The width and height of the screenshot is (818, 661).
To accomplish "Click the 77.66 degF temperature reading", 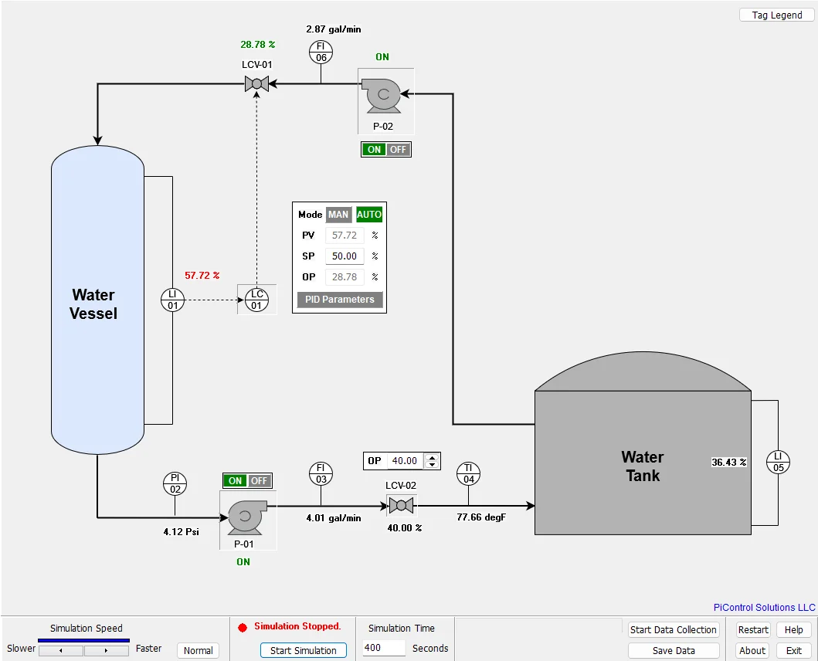I will pos(481,517).
